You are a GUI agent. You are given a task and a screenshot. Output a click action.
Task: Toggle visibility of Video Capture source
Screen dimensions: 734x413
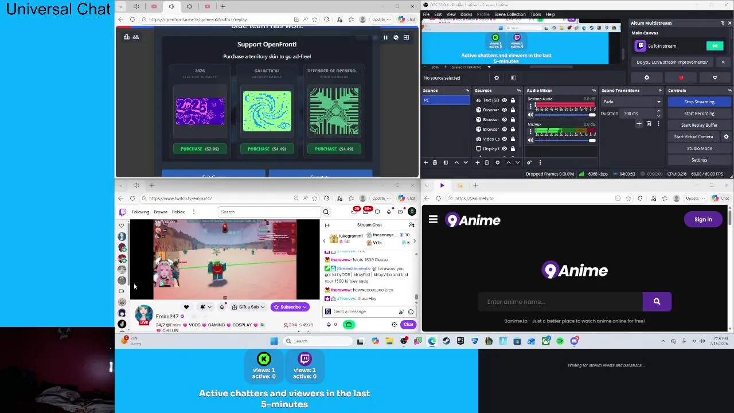(505, 139)
